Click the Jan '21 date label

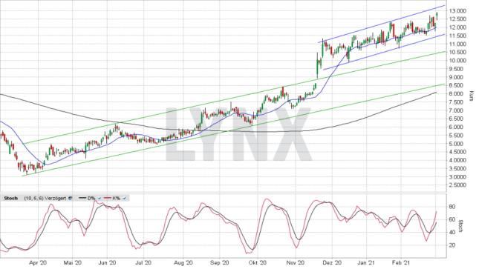click(x=366, y=262)
